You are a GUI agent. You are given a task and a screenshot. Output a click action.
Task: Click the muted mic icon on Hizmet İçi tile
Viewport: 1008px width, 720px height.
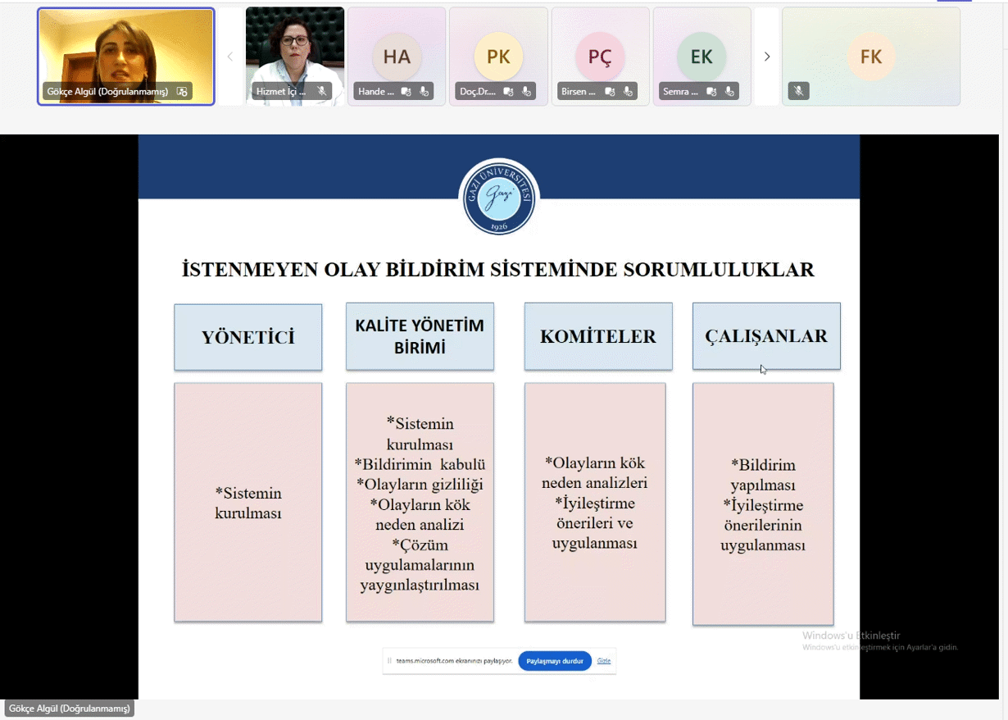(322, 92)
